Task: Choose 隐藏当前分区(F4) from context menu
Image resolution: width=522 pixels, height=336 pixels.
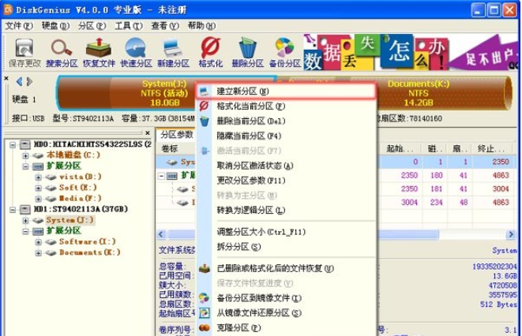Action: (x=286, y=136)
